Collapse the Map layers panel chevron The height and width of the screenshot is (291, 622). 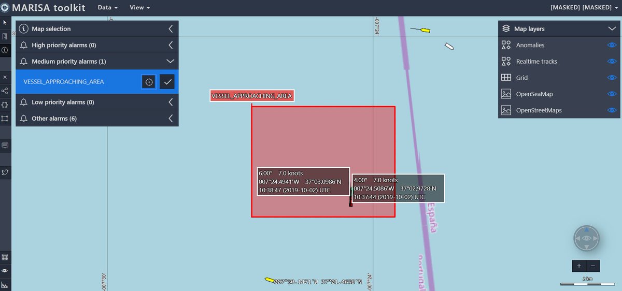(612, 29)
